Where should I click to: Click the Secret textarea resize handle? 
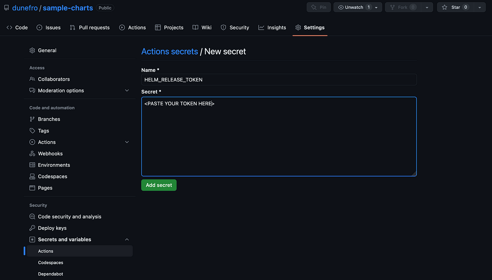pos(414,173)
